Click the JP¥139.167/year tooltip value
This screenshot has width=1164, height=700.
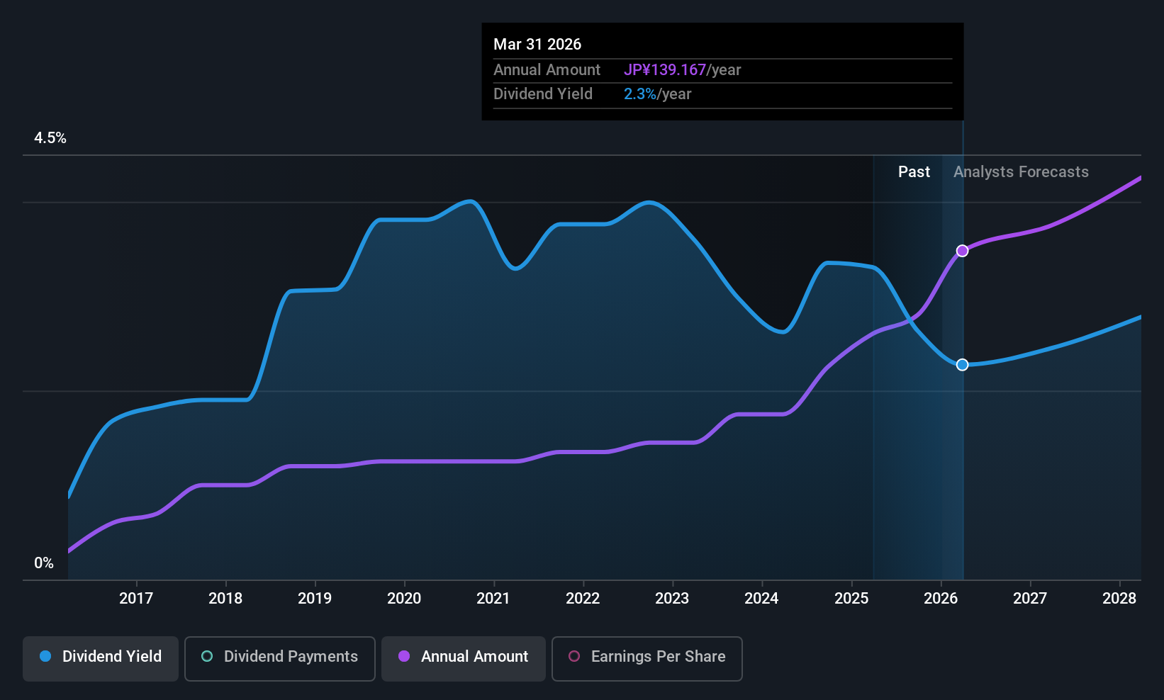682,69
